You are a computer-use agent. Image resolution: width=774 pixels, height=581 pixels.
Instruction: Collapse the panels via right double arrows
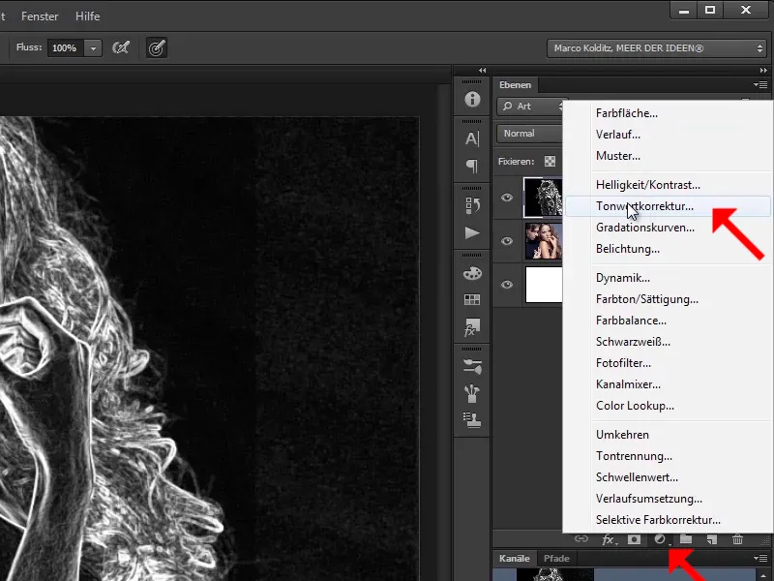(x=763, y=70)
